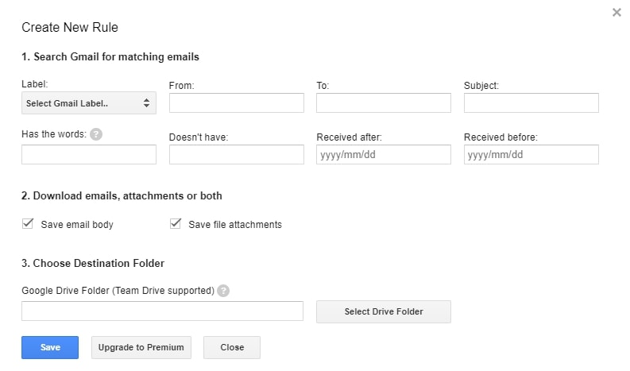Click the up-down arrows on the Label selector
630x371 pixels.
(x=147, y=103)
